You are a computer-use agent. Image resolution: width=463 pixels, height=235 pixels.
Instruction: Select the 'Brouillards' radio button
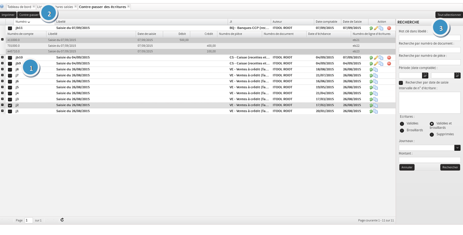pyautogui.click(x=402, y=130)
